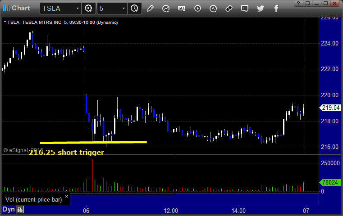Click the 216.25 short trigger annotation
343x216 pixels.
click(66, 152)
